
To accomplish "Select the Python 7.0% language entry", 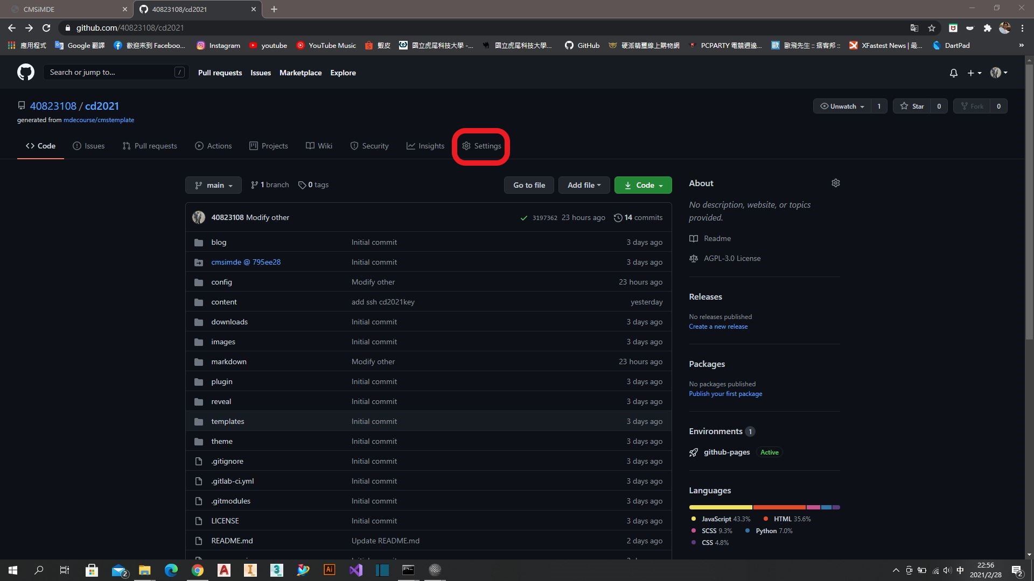I will click(769, 531).
